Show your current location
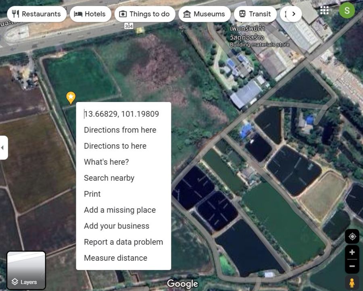This screenshot has height=291, width=363. click(352, 237)
